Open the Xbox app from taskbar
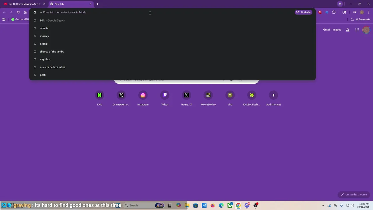Image resolution: width=373 pixels, height=210 pixels. tap(230, 205)
